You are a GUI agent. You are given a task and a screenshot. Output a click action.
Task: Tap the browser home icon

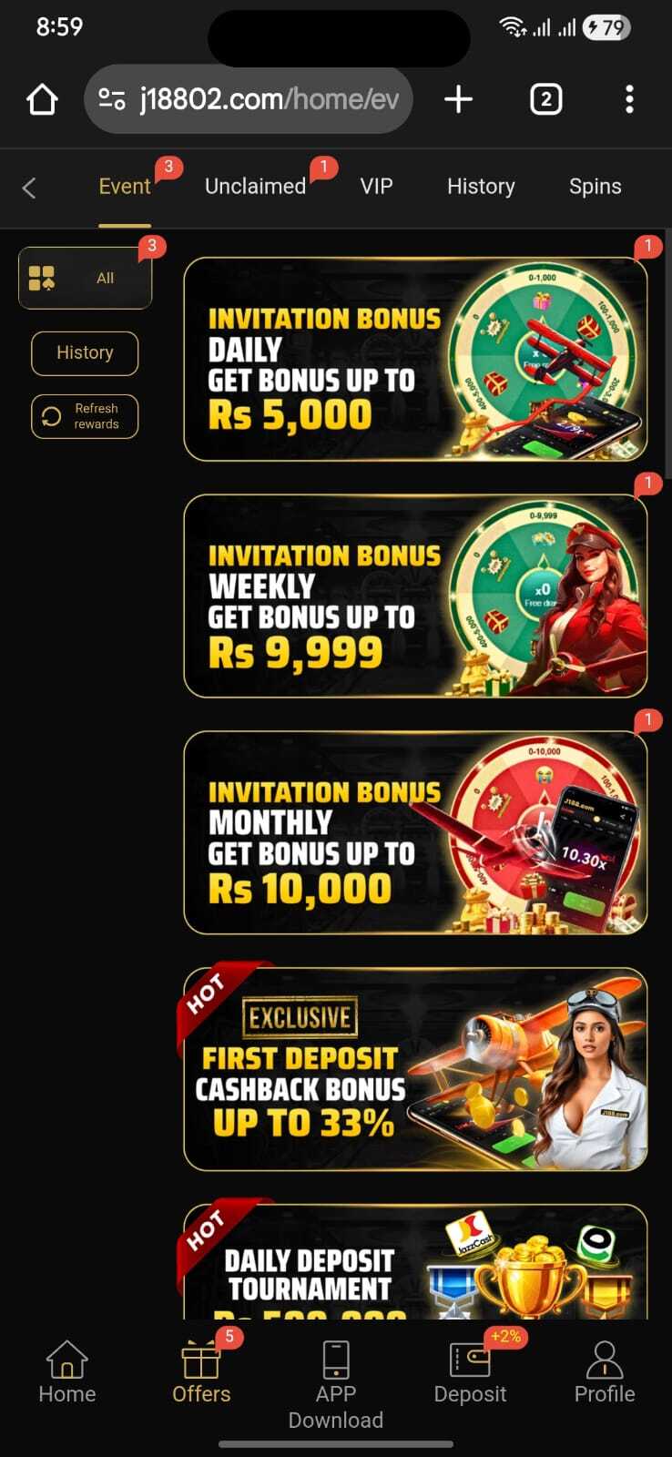coord(42,99)
